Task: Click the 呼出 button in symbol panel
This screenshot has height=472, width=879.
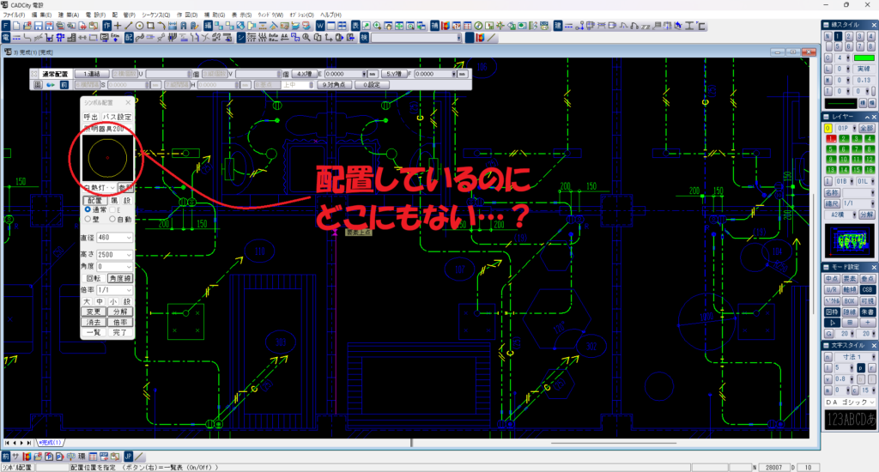Action: [90, 117]
